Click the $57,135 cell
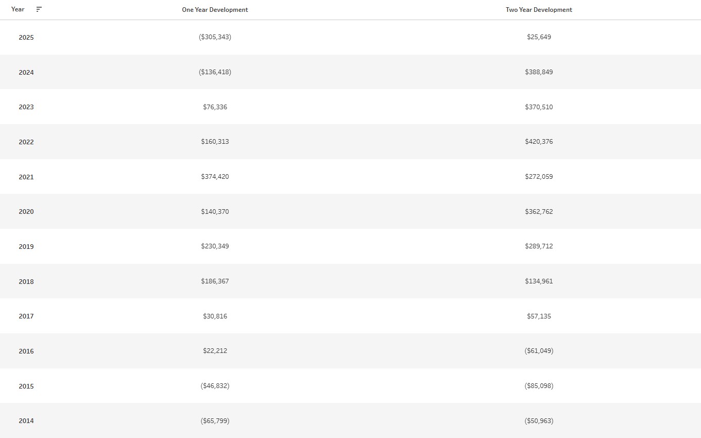 click(x=539, y=316)
